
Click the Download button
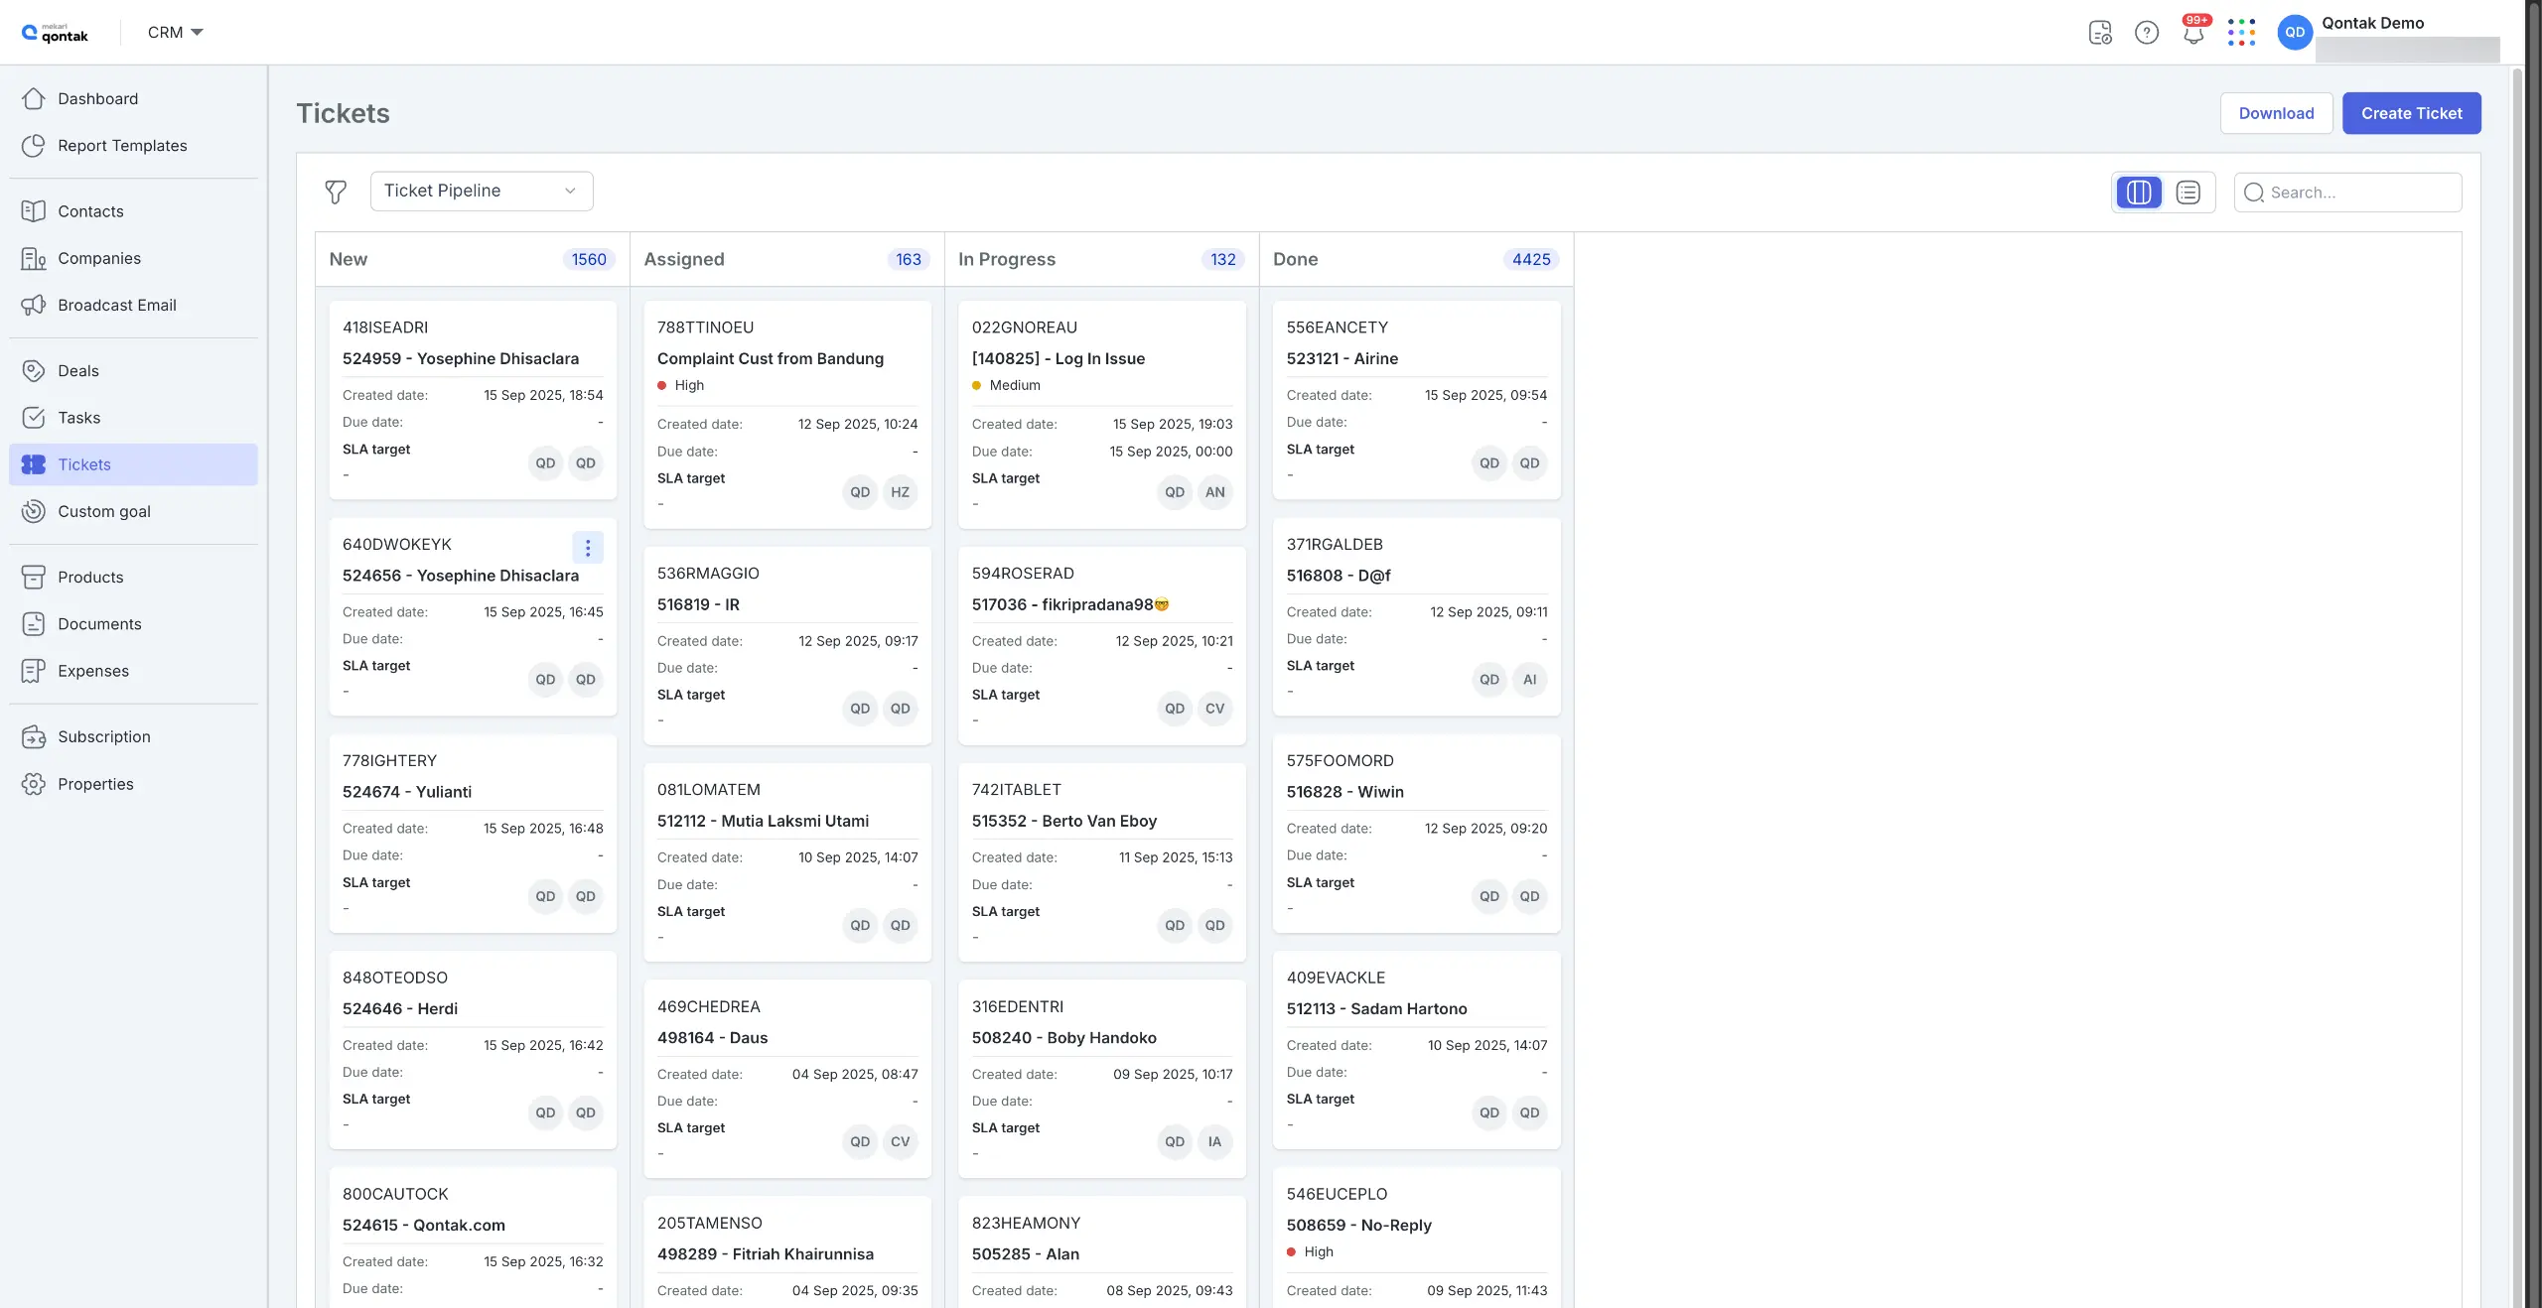2276,113
